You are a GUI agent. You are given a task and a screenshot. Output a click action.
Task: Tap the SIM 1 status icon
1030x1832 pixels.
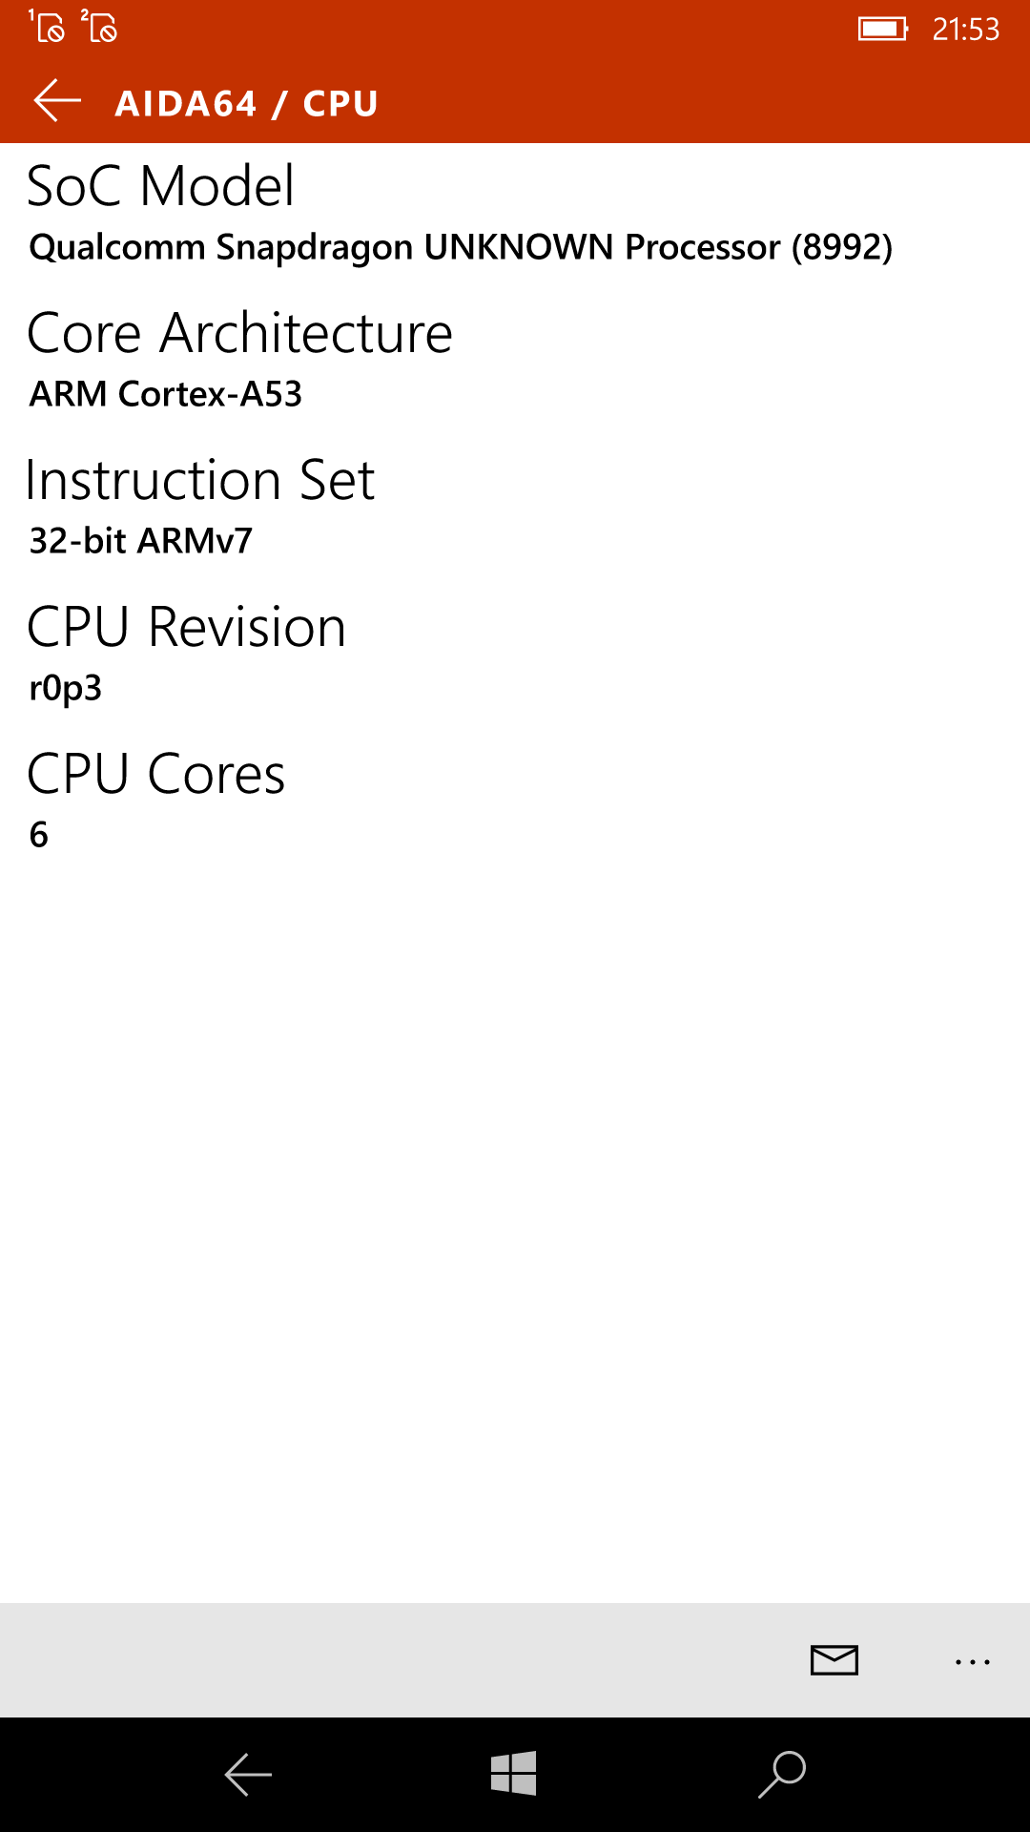[x=47, y=26]
